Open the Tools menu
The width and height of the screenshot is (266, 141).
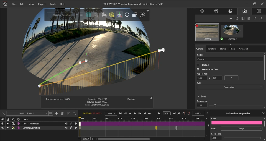[x=53, y=4]
